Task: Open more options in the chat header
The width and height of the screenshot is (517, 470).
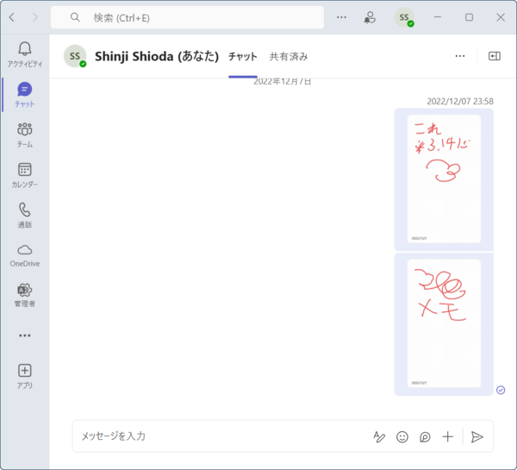Action: pyautogui.click(x=460, y=56)
